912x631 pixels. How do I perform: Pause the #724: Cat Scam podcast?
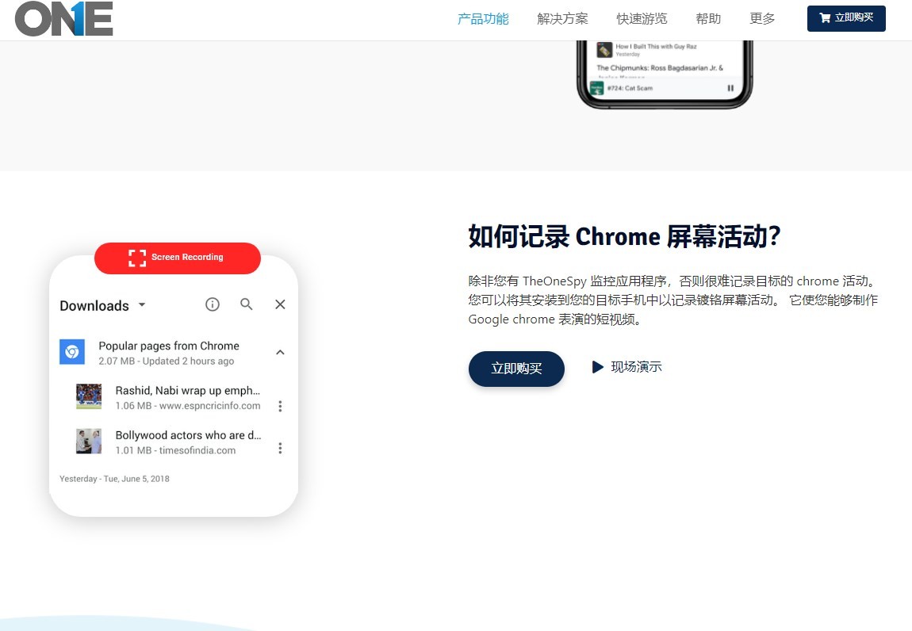(x=731, y=88)
